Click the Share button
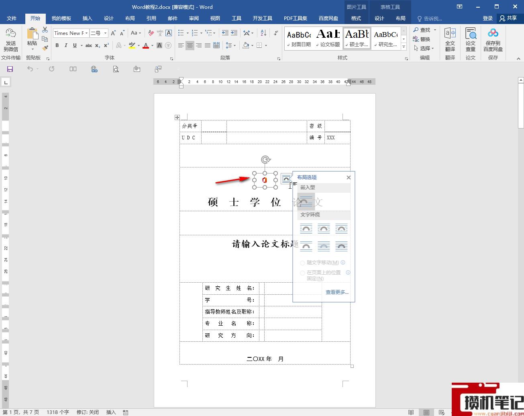The height and width of the screenshot is (416, 524). pyautogui.click(x=508, y=18)
